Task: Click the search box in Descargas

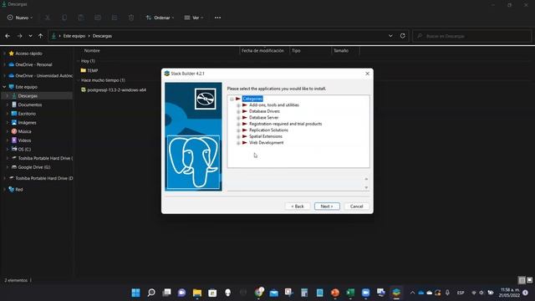Action: pyautogui.click(x=472, y=36)
